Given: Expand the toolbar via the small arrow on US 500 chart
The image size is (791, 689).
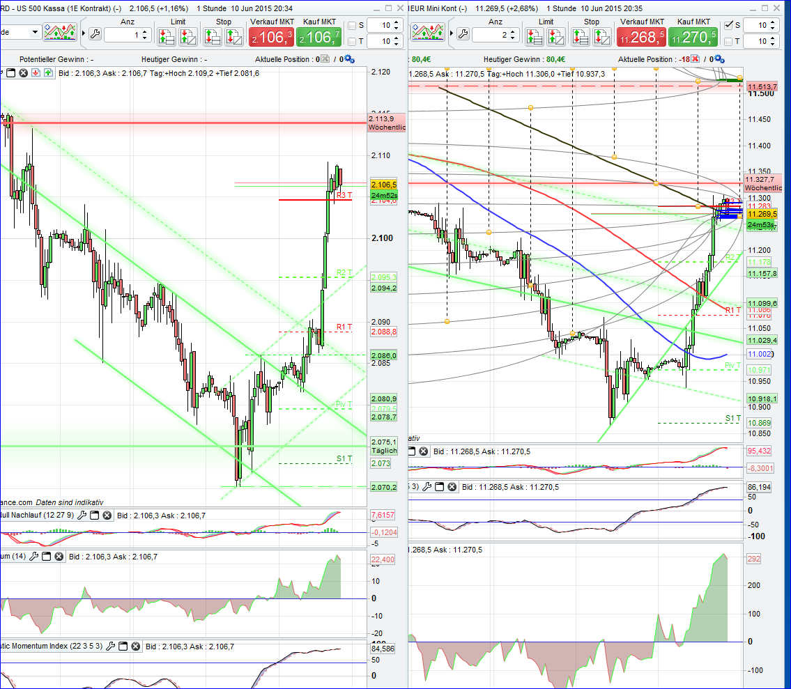Looking at the screenshot, I should [x=84, y=33].
